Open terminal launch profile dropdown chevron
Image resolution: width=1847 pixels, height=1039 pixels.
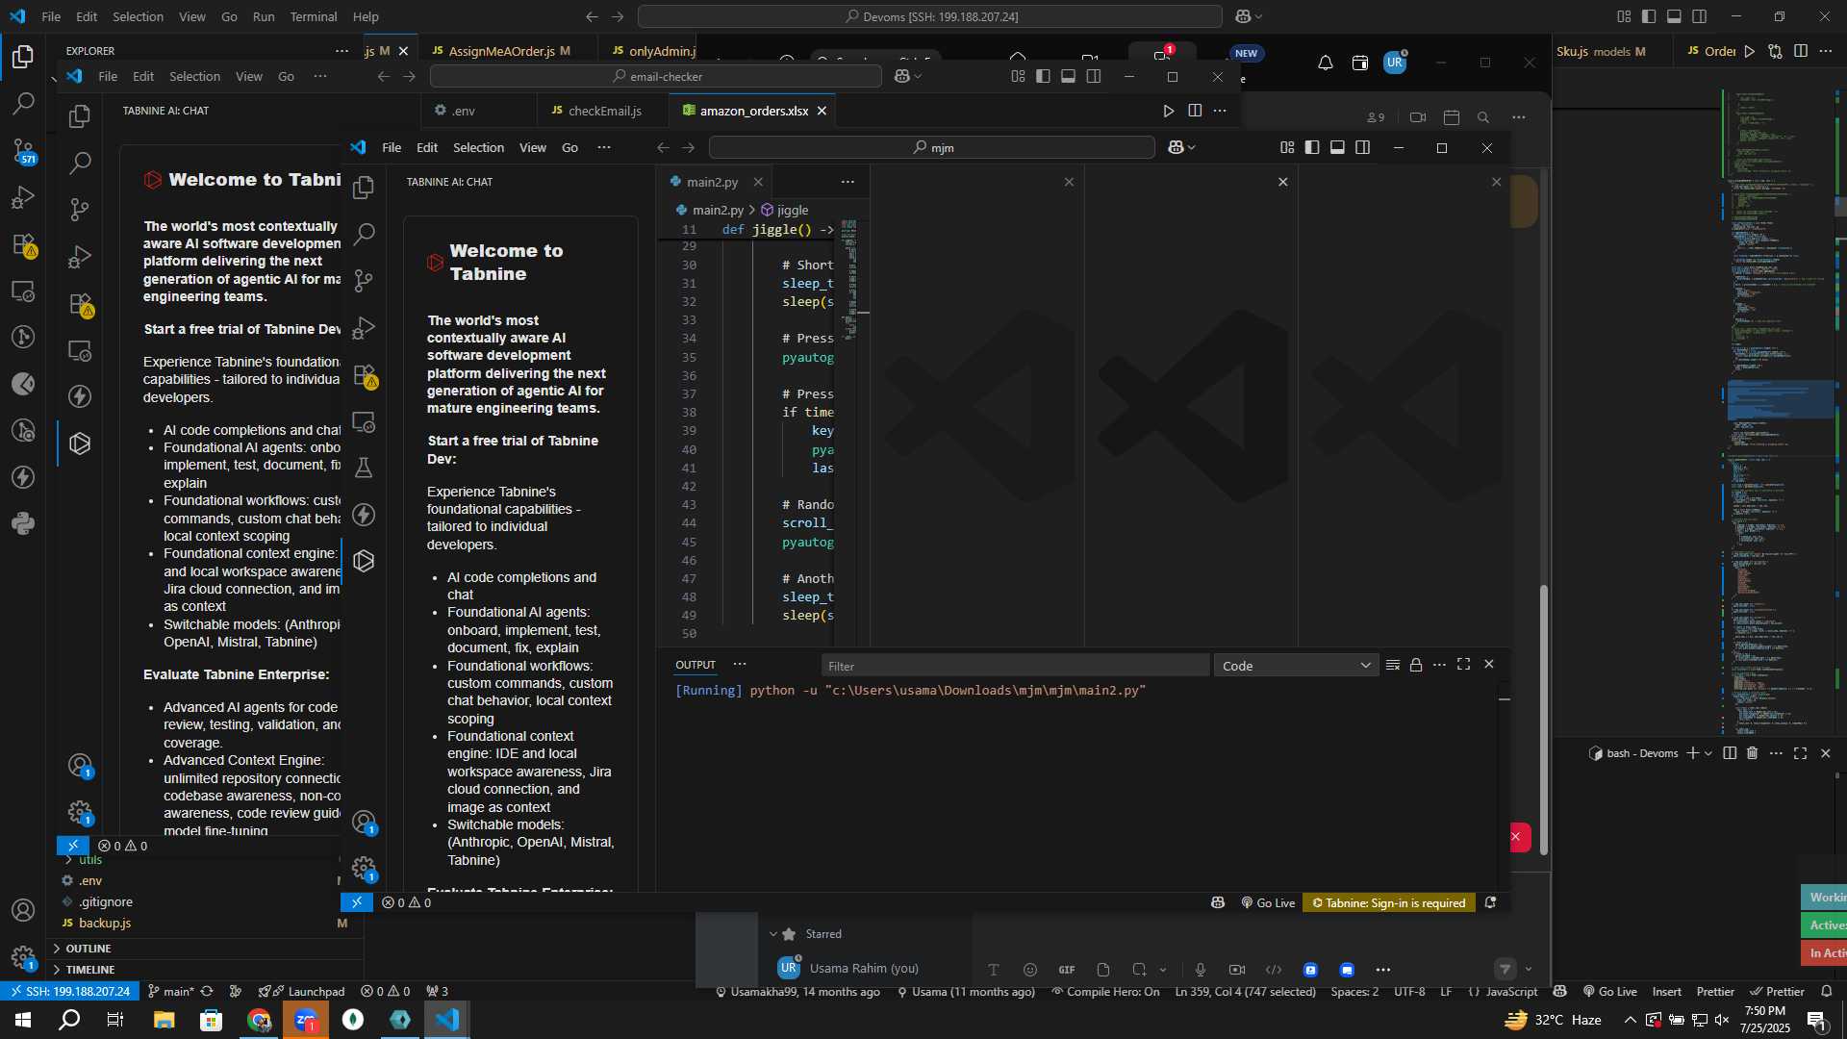[1708, 753]
